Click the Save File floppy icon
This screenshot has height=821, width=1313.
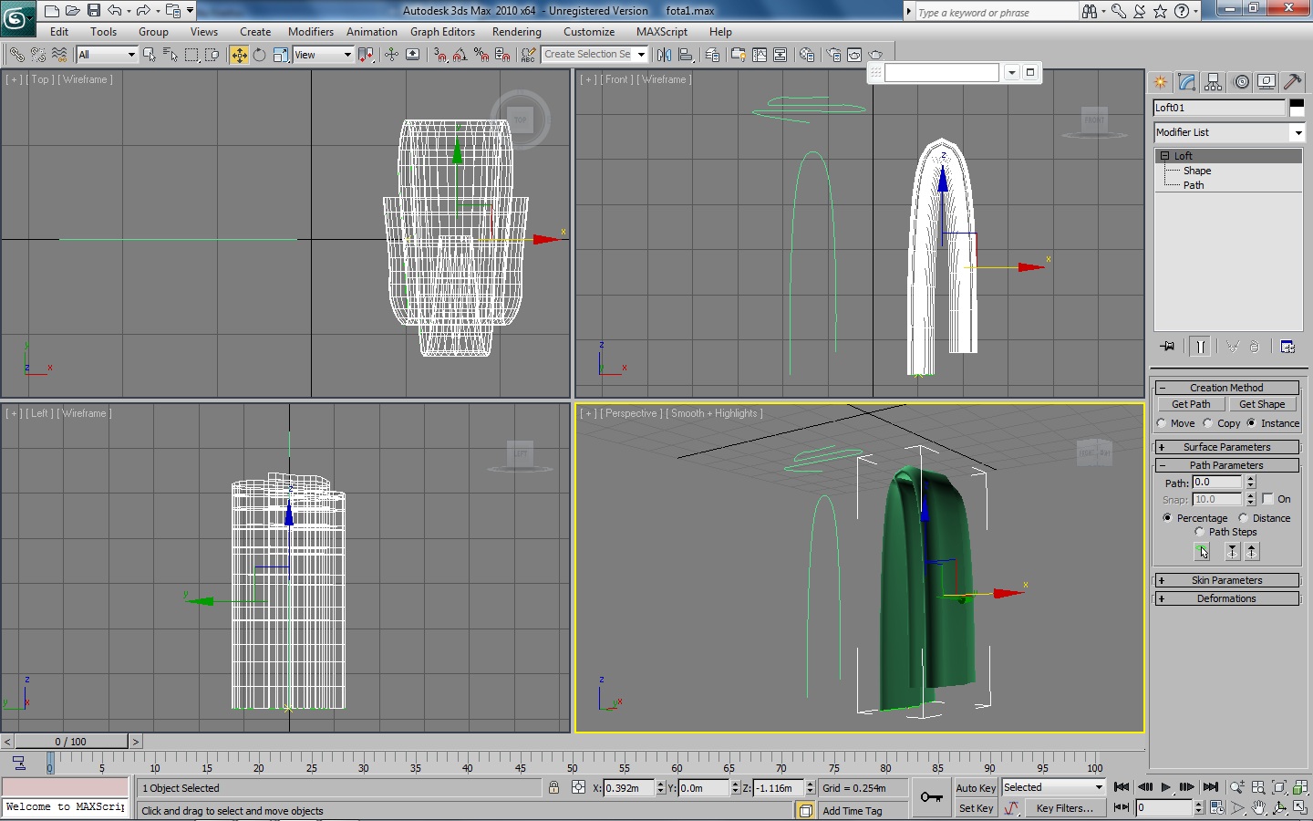click(x=93, y=11)
